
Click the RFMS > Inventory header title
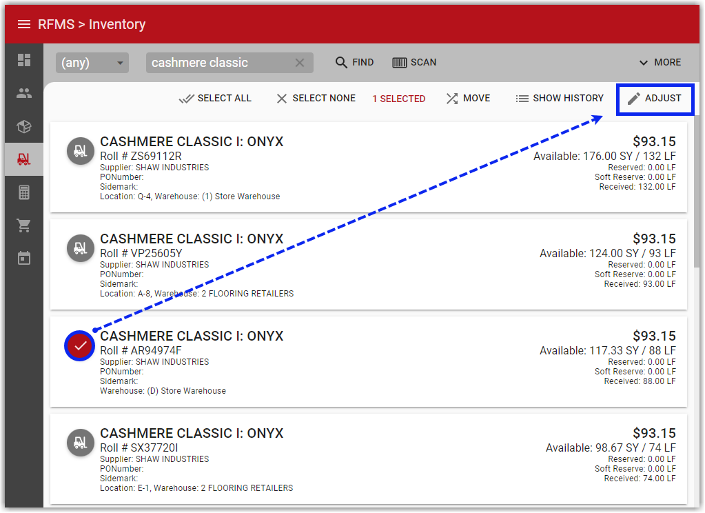(92, 24)
